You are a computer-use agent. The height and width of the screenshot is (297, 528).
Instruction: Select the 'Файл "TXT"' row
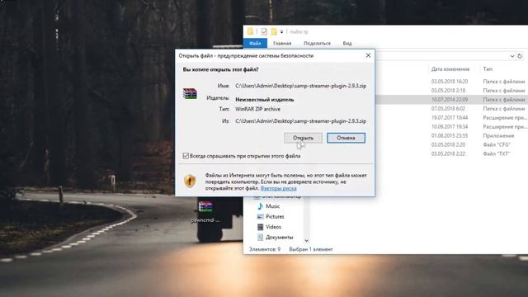(x=451, y=154)
